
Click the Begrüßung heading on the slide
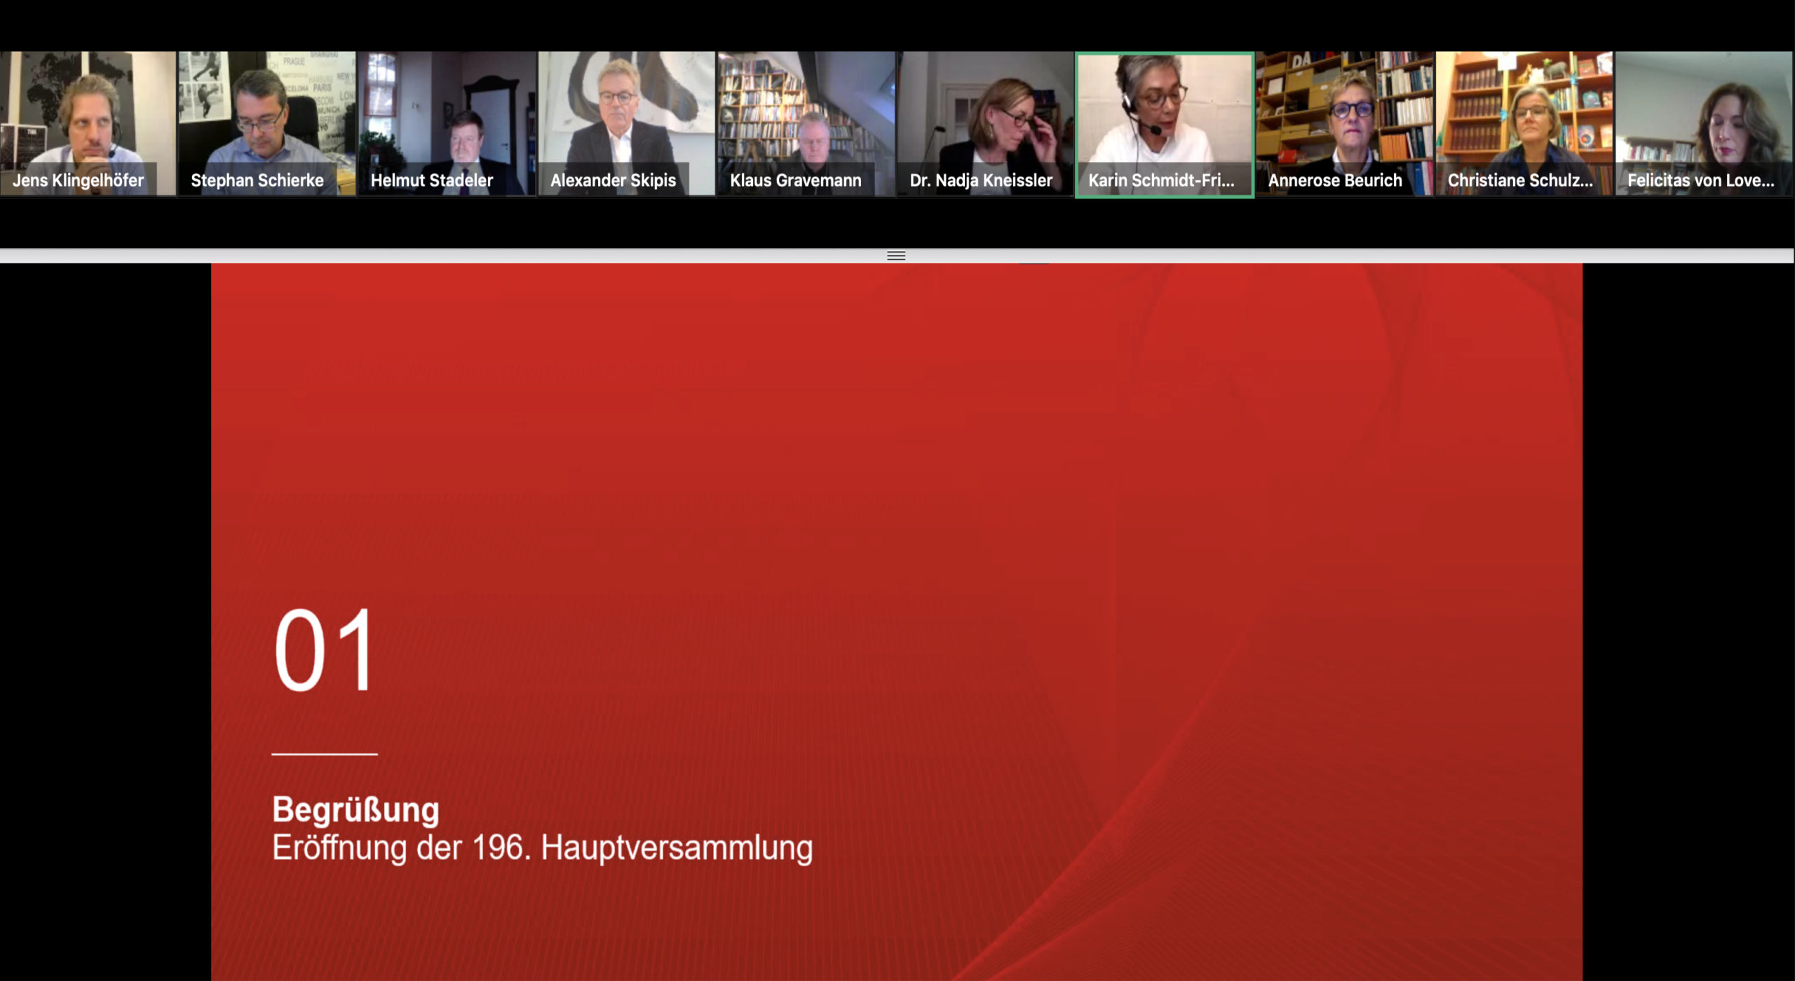click(355, 809)
